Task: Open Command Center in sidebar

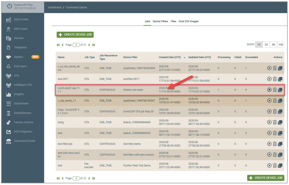Action: 24,141
